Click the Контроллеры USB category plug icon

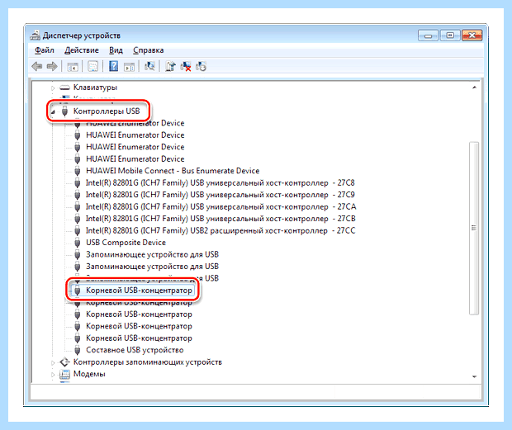[64, 111]
